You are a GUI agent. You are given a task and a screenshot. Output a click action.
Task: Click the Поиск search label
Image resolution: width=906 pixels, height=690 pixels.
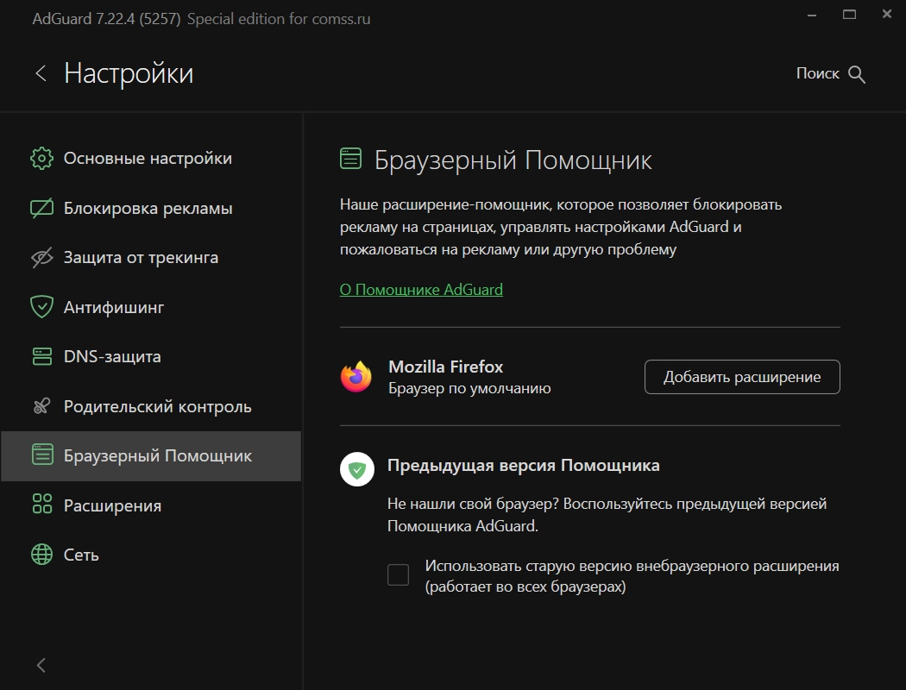point(817,74)
